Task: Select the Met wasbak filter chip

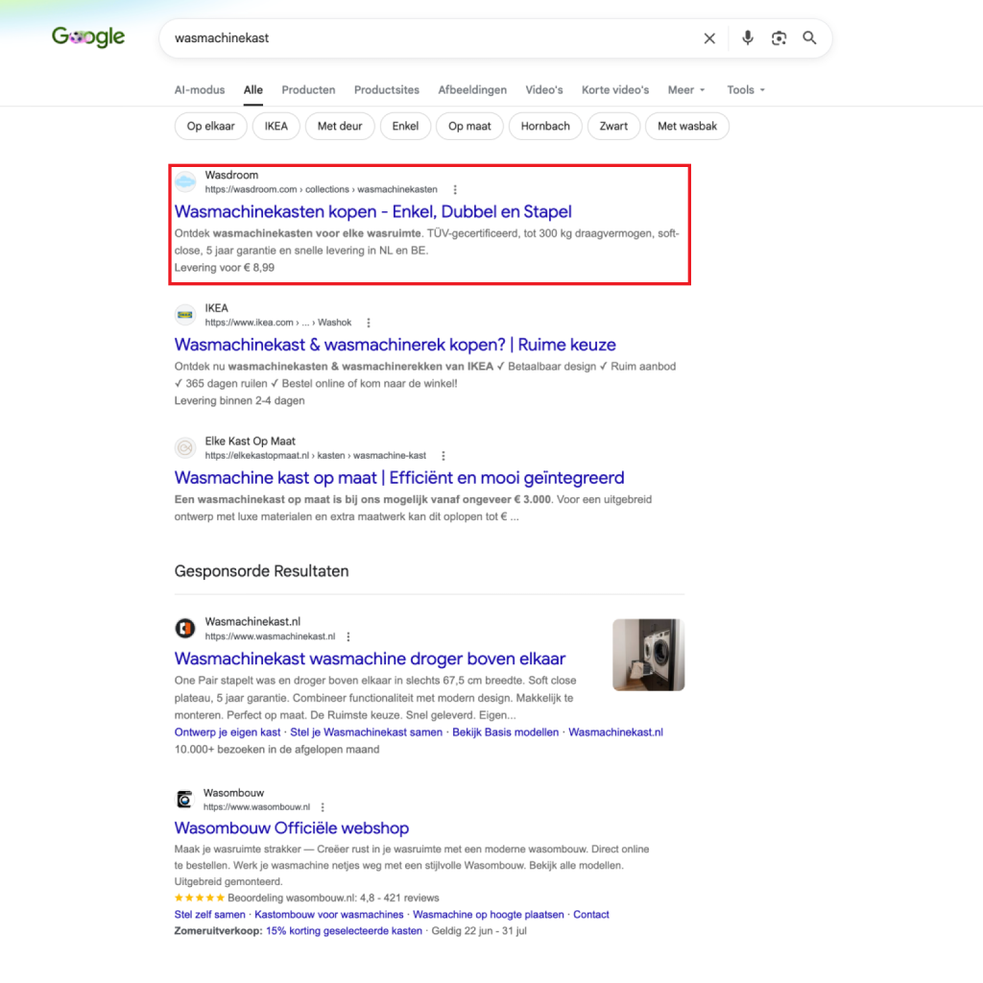Action: (x=687, y=126)
